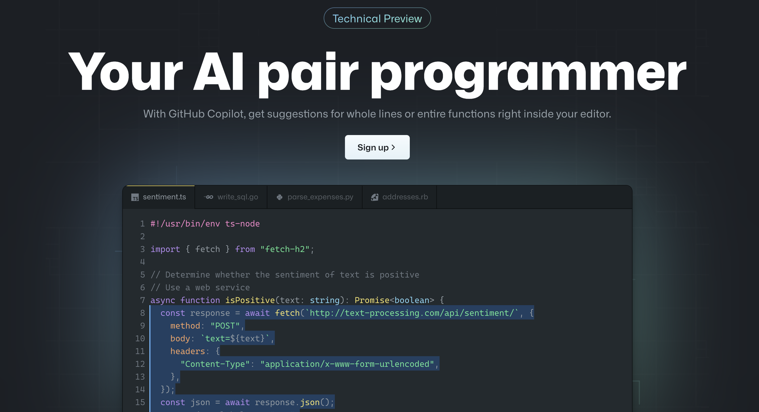Screen dimensions: 759x412
Task: Click the Ruby icon on addresses.rb tab
Action: coord(374,197)
